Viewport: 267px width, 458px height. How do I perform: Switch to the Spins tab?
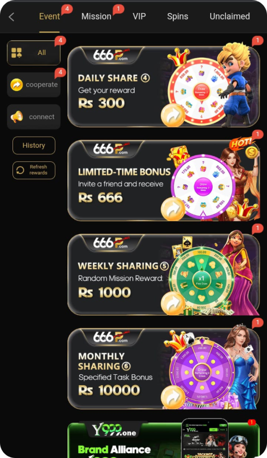pos(178,17)
